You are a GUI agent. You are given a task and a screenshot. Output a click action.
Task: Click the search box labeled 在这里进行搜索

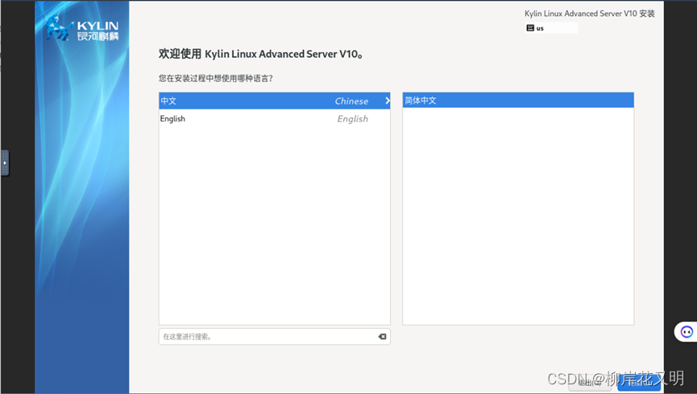[x=274, y=337]
